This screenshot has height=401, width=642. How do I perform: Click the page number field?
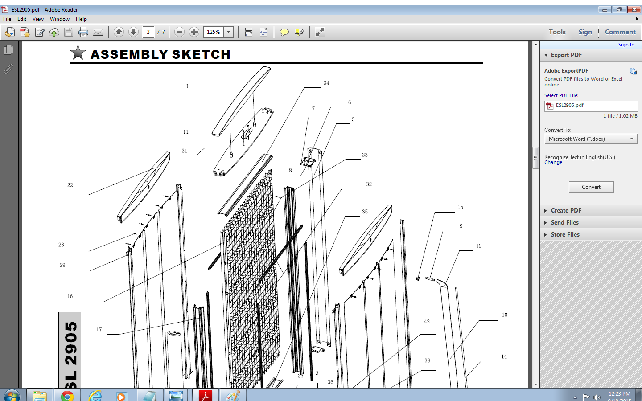(148, 32)
